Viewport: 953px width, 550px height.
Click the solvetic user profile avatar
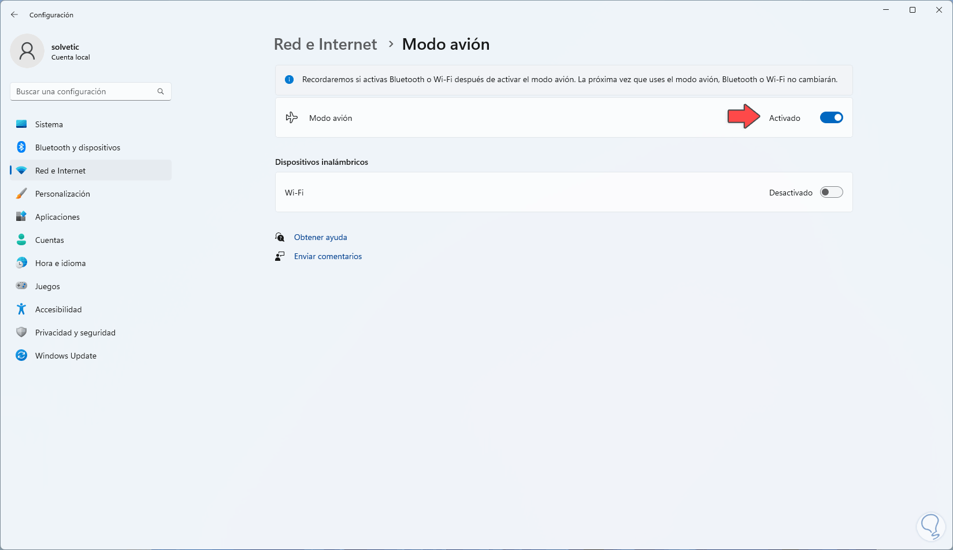(x=27, y=51)
